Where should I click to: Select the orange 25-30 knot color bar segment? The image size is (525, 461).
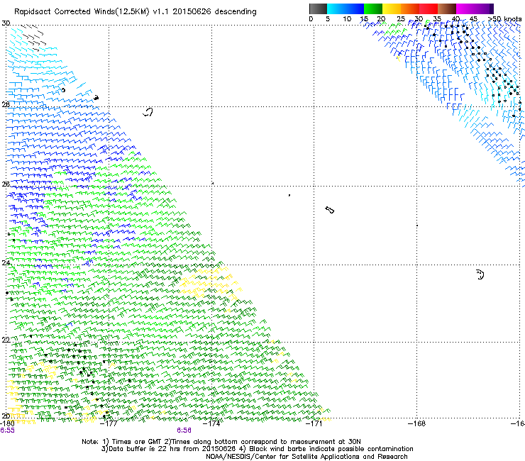410,9
